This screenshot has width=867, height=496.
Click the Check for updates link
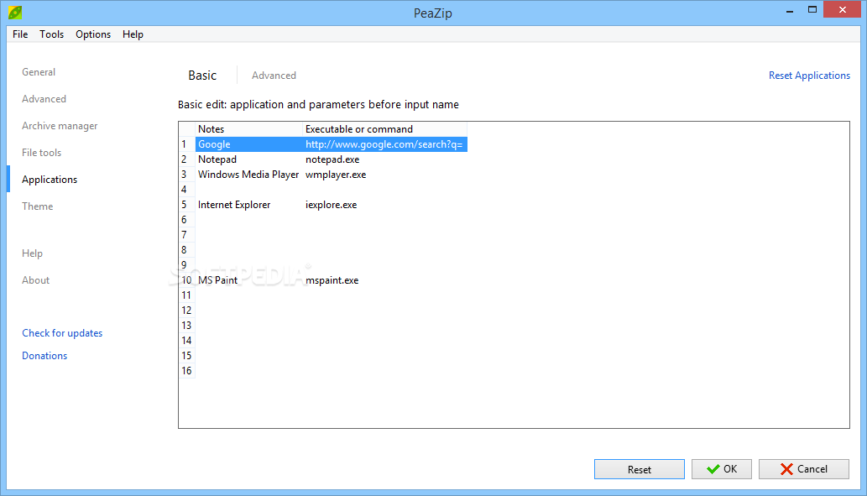pyautogui.click(x=62, y=333)
